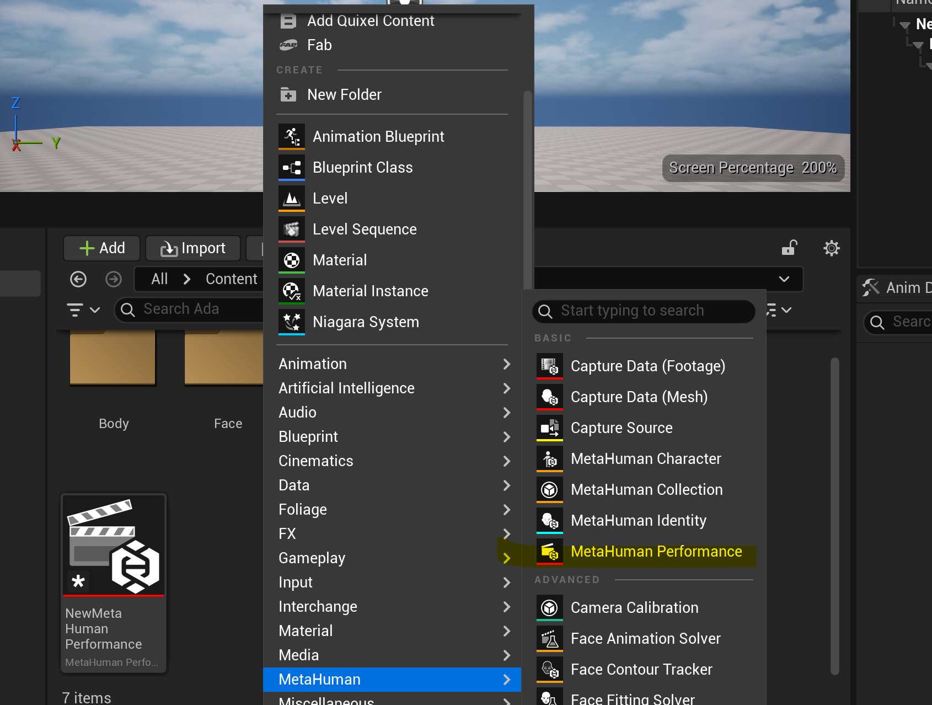Click the MetaHuman Collection icon
932x705 pixels.
550,489
